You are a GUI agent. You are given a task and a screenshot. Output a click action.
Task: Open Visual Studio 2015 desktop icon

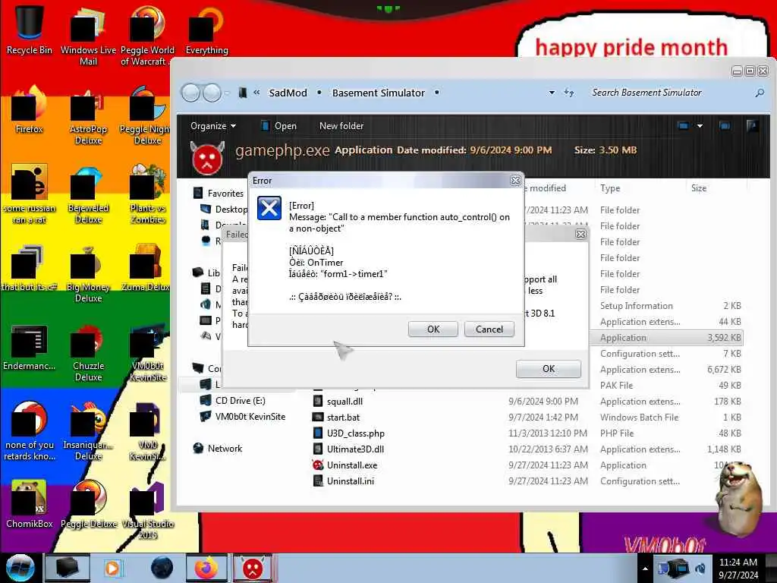(147, 509)
